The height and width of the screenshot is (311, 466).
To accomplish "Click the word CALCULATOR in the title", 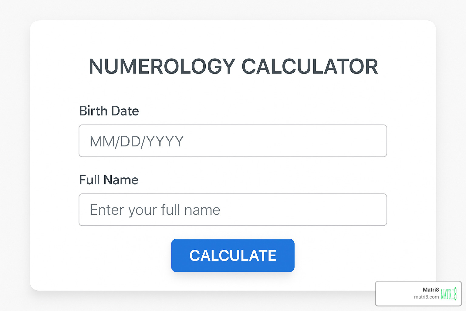I will point(309,67).
